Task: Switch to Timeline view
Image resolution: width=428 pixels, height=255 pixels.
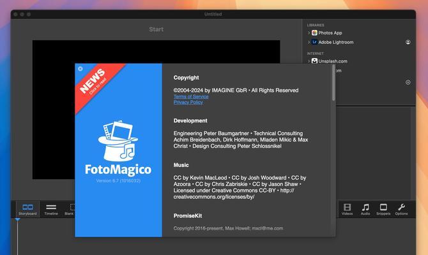Action: coord(51,210)
